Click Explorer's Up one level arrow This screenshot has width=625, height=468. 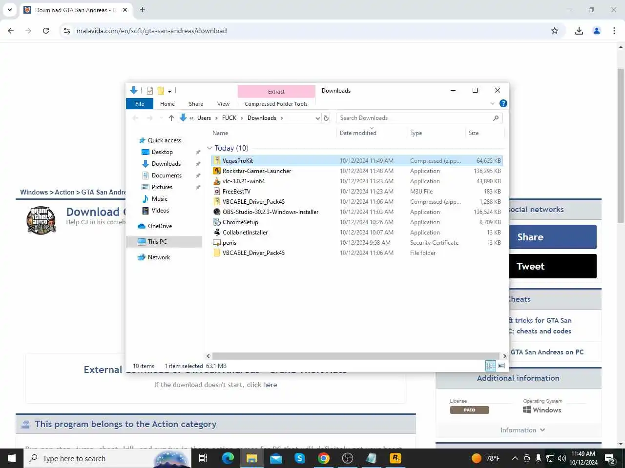171,118
